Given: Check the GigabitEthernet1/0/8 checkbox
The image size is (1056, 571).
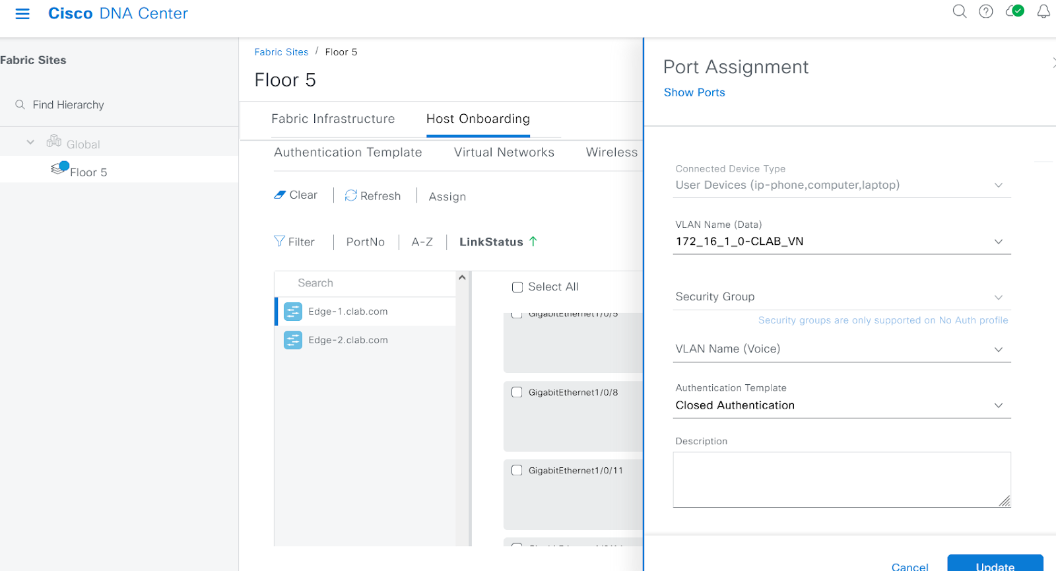Looking at the screenshot, I should pos(517,392).
